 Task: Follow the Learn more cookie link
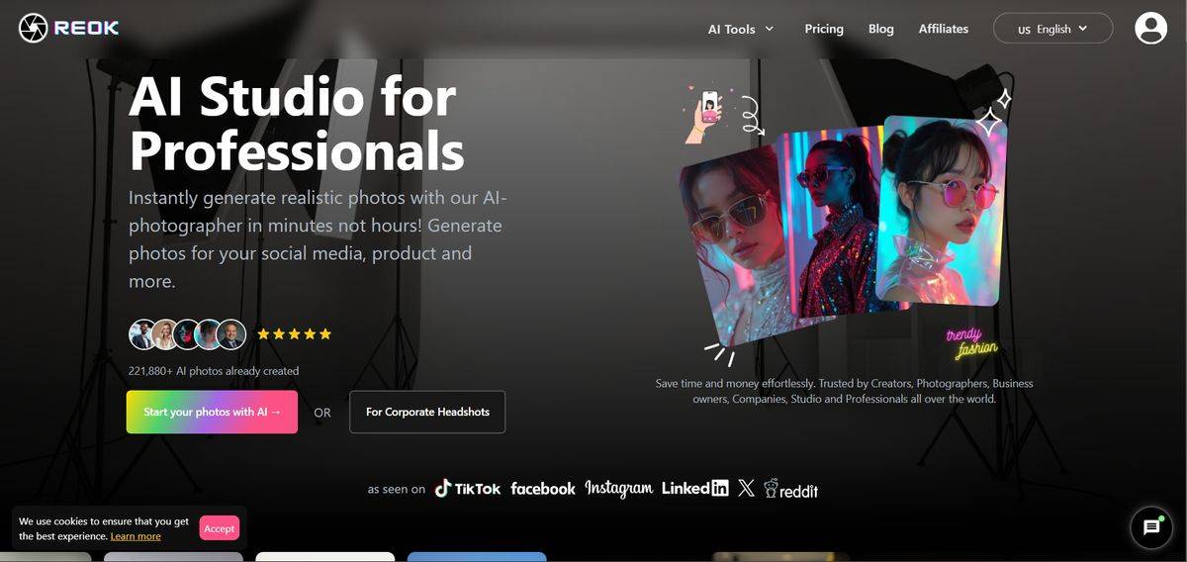pos(136,536)
